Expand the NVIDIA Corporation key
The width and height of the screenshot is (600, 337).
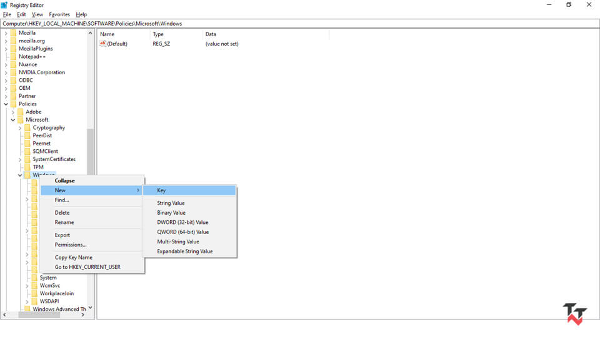click(6, 72)
